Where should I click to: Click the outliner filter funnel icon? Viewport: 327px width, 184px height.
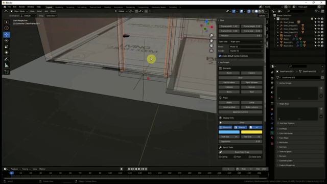[317, 11]
